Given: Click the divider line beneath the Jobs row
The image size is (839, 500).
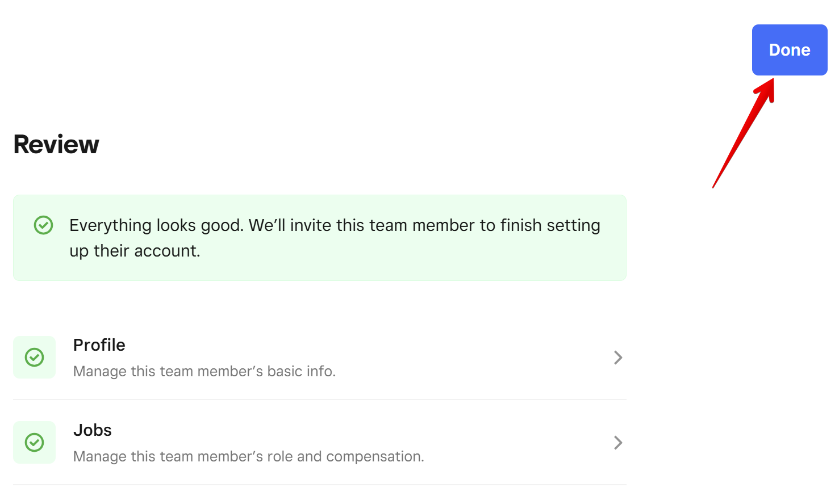Looking at the screenshot, I should (320, 485).
